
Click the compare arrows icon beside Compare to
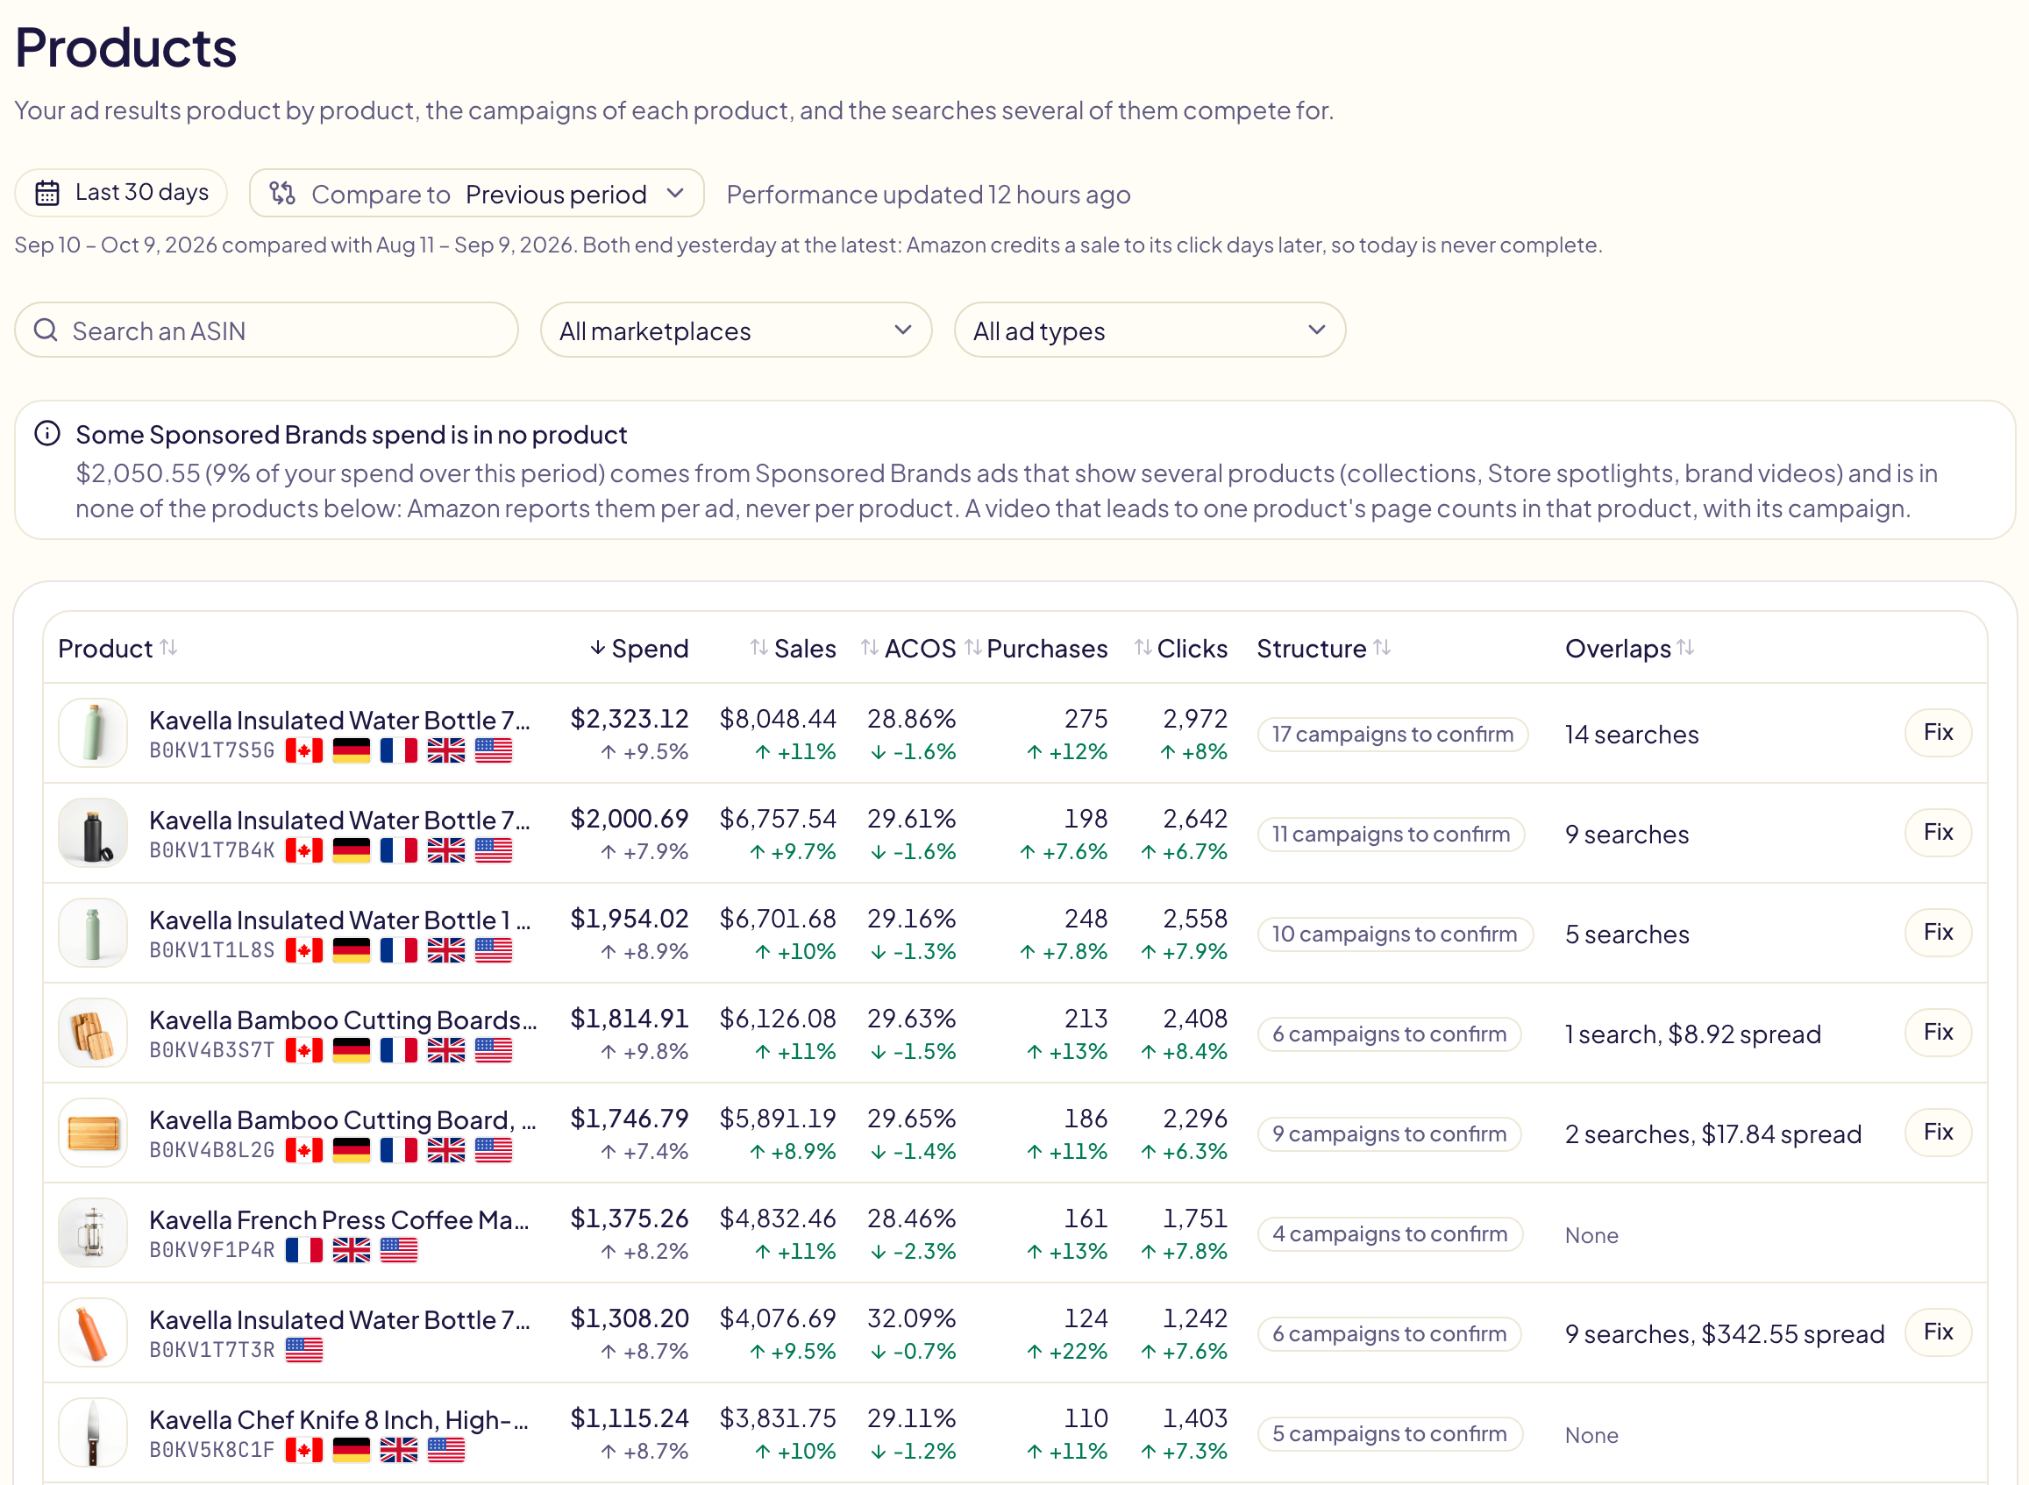(282, 193)
